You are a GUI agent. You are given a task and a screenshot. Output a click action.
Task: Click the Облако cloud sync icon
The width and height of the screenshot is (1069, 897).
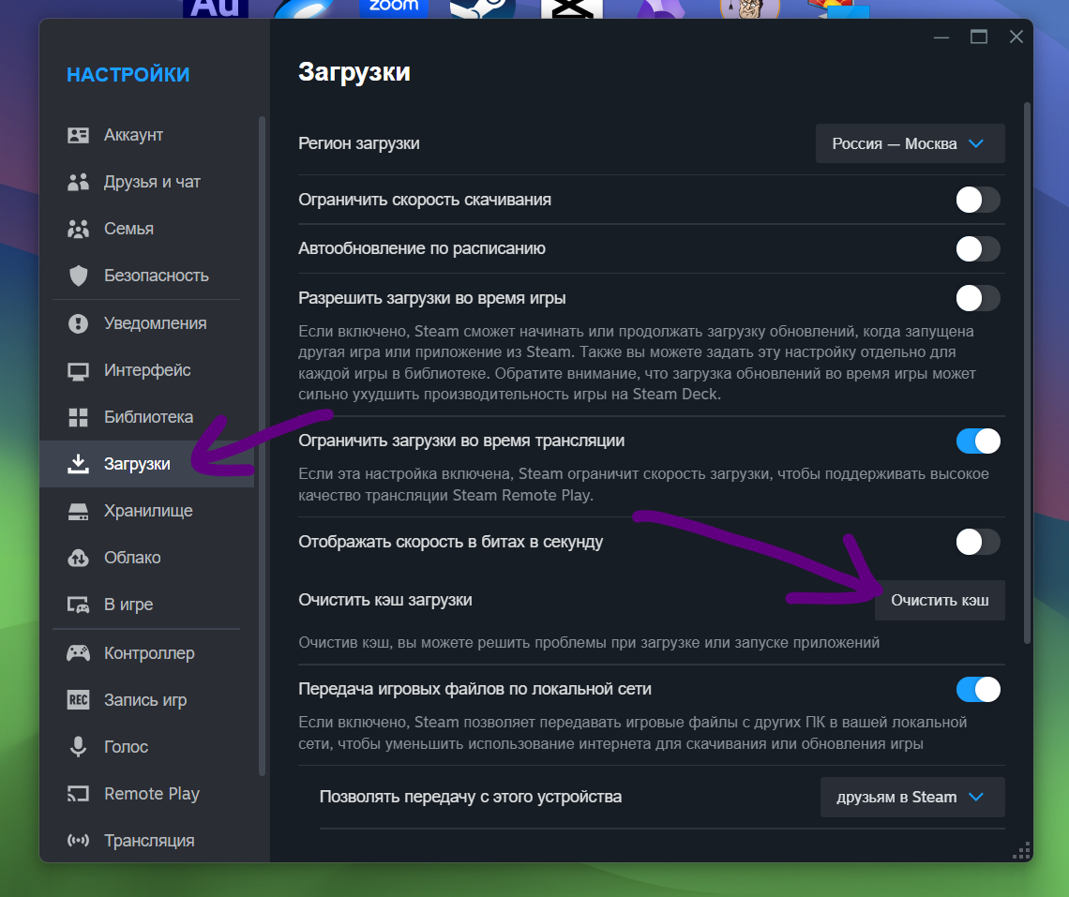79,559
